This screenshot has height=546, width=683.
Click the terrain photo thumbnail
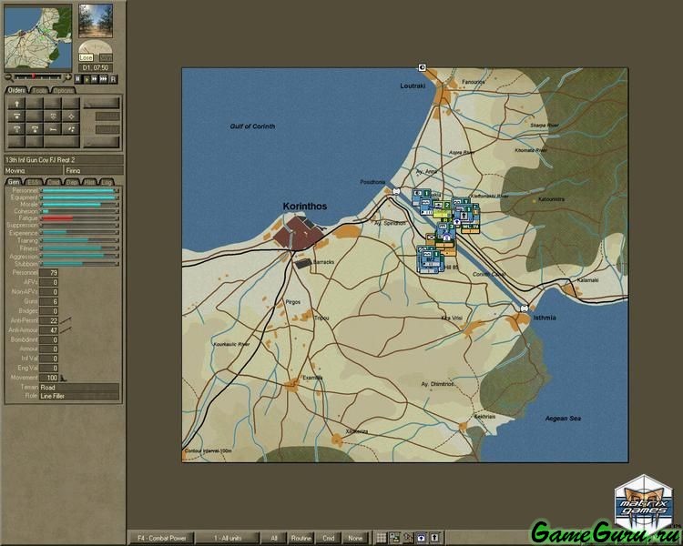click(x=96, y=20)
